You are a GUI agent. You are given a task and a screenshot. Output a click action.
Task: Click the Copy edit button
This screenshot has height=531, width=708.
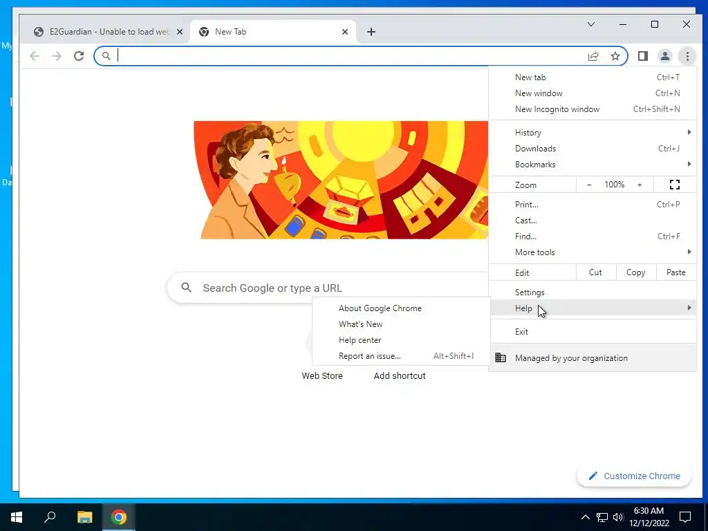[x=635, y=272]
